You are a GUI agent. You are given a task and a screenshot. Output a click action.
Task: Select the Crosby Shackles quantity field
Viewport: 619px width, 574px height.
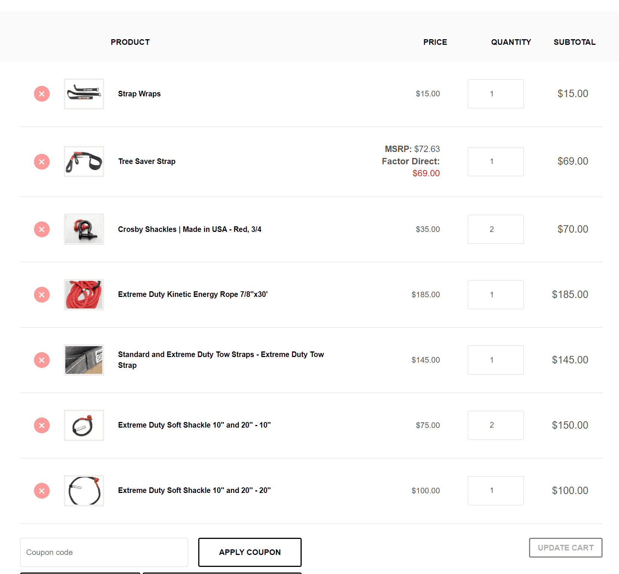(496, 229)
